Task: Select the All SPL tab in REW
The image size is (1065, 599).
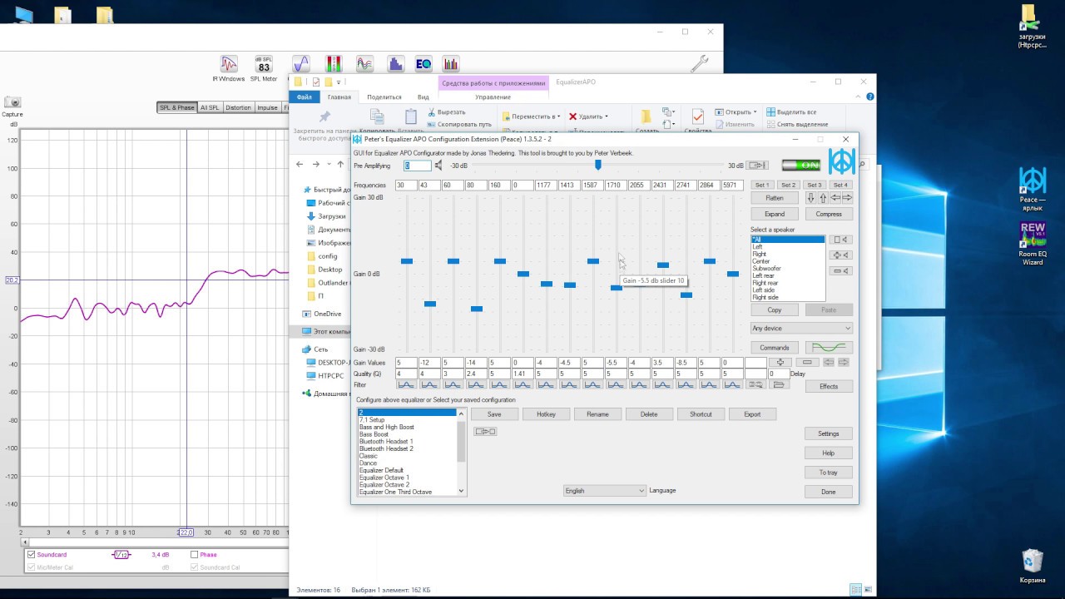Action: pyautogui.click(x=210, y=108)
